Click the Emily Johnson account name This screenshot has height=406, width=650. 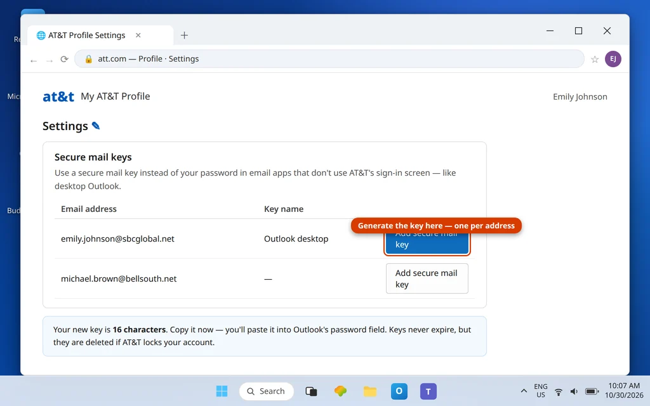pyautogui.click(x=580, y=96)
